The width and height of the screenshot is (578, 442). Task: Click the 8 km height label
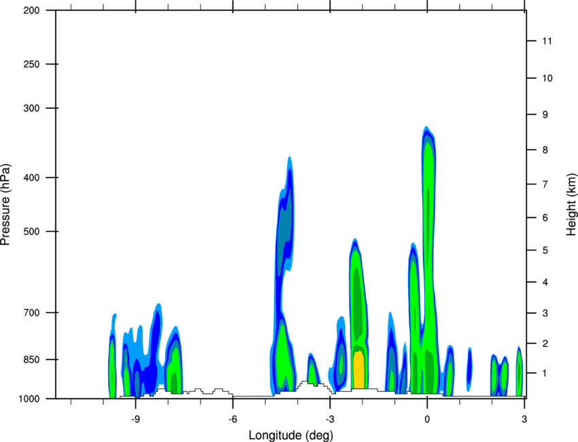pyautogui.click(x=545, y=150)
